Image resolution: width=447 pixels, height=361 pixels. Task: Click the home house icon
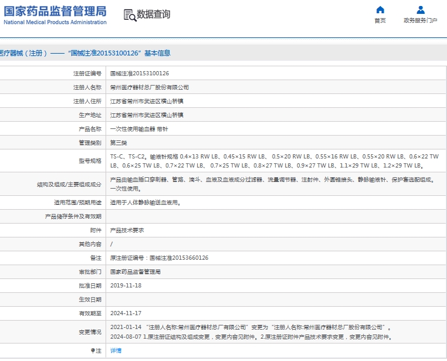pos(380,10)
